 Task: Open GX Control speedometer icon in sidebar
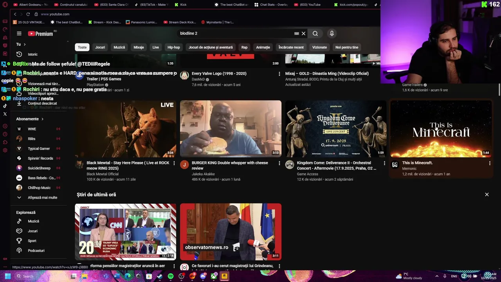5,29
